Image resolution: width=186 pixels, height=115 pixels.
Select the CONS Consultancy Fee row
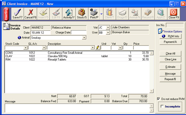(77, 53)
